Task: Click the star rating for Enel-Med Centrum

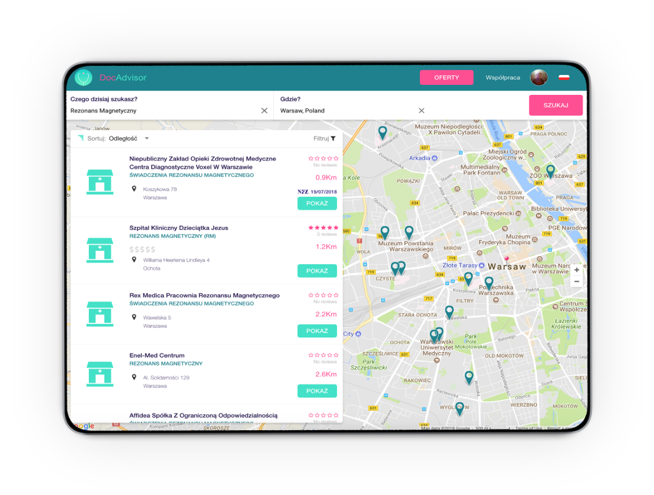Action: [x=323, y=355]
